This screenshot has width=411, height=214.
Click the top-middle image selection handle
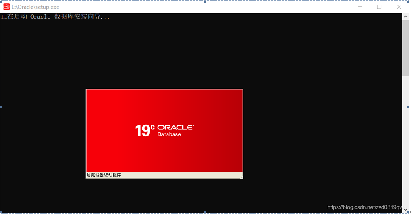tap(205, 1)
